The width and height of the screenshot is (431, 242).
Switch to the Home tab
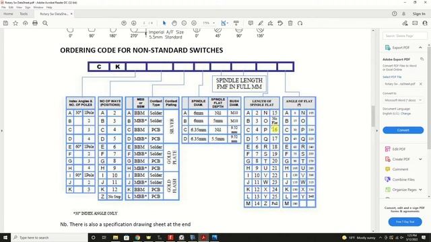pos(8,13)
